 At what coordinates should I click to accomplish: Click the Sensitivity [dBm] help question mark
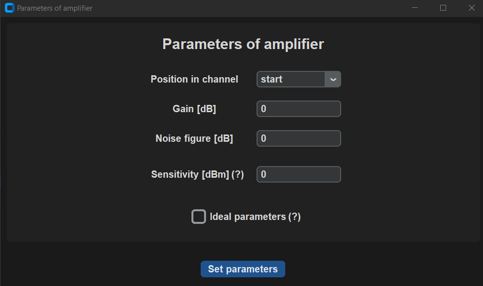[239, 174]
